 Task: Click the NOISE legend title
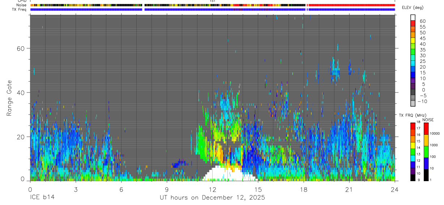point(428,120)
